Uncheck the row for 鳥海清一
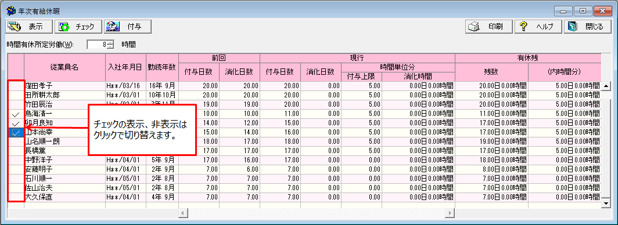Image resolution: width=618 pixels, height=225 pixels. (x=16, y=114)
